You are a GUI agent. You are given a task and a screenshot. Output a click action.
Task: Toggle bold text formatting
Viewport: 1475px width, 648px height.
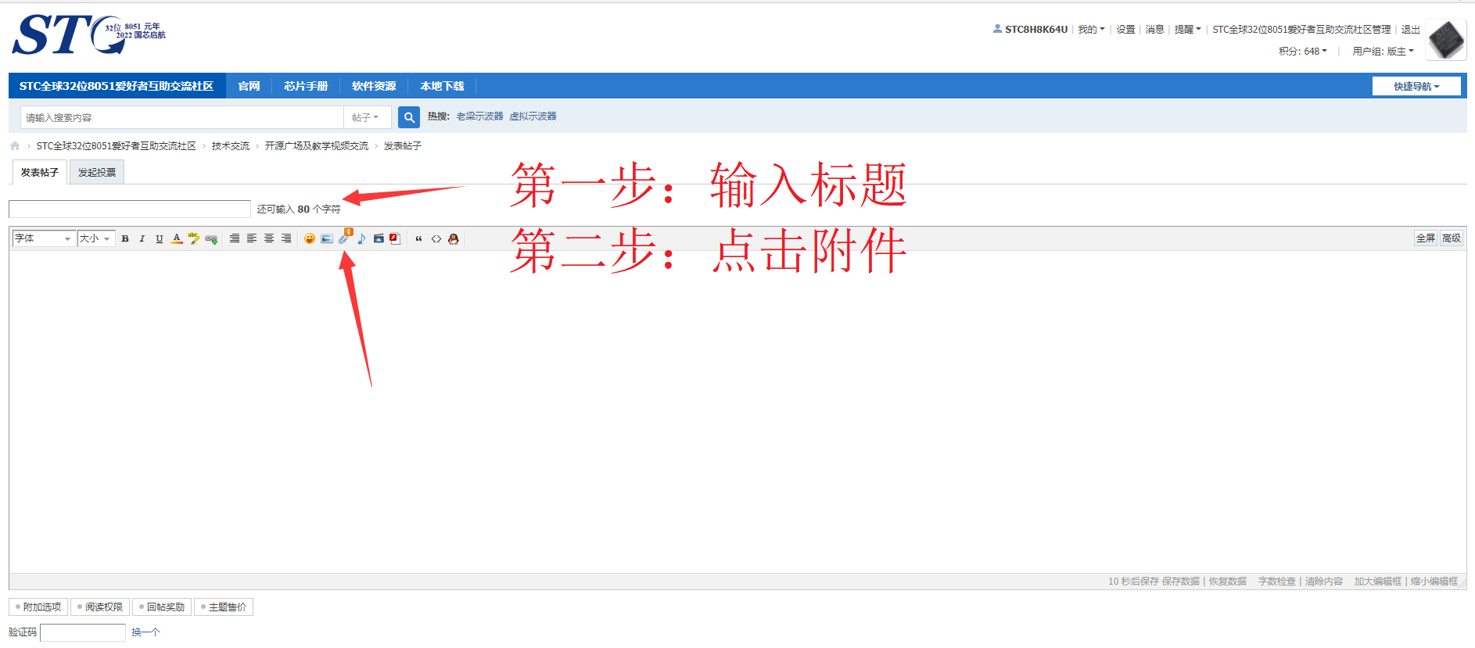point(125,238)
